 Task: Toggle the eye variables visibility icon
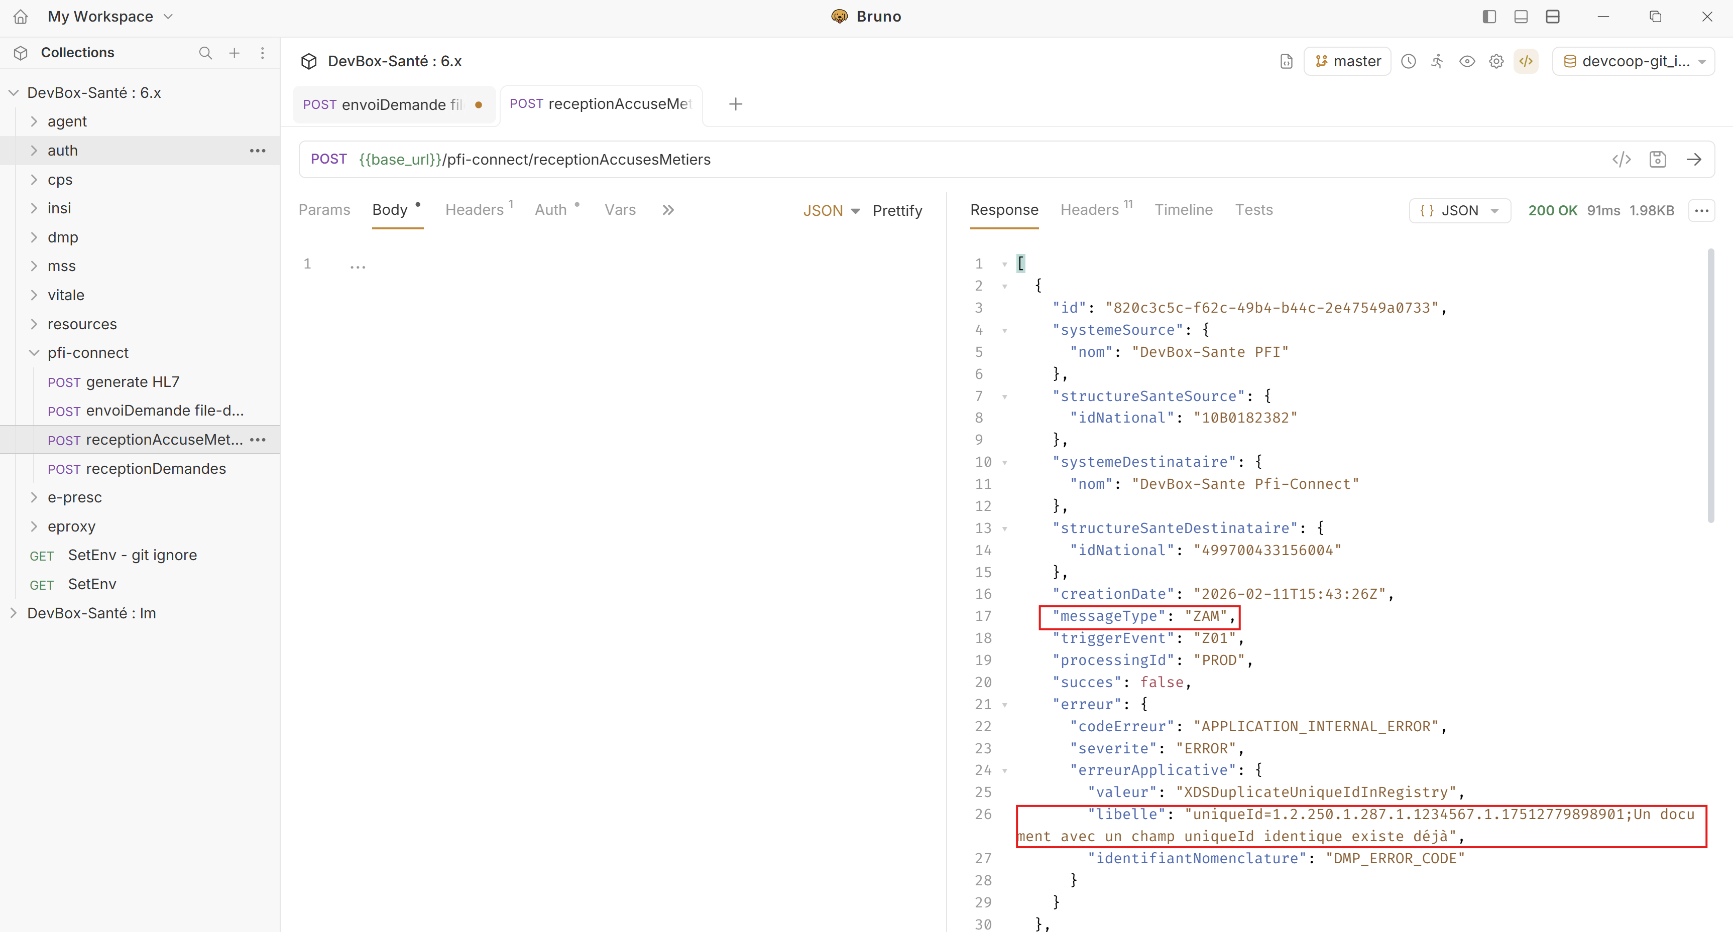coord(1467,61)
